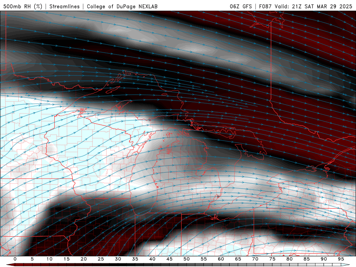Click the colorbar label "5"
Screen dimensions: 356x267
[32, 259]
